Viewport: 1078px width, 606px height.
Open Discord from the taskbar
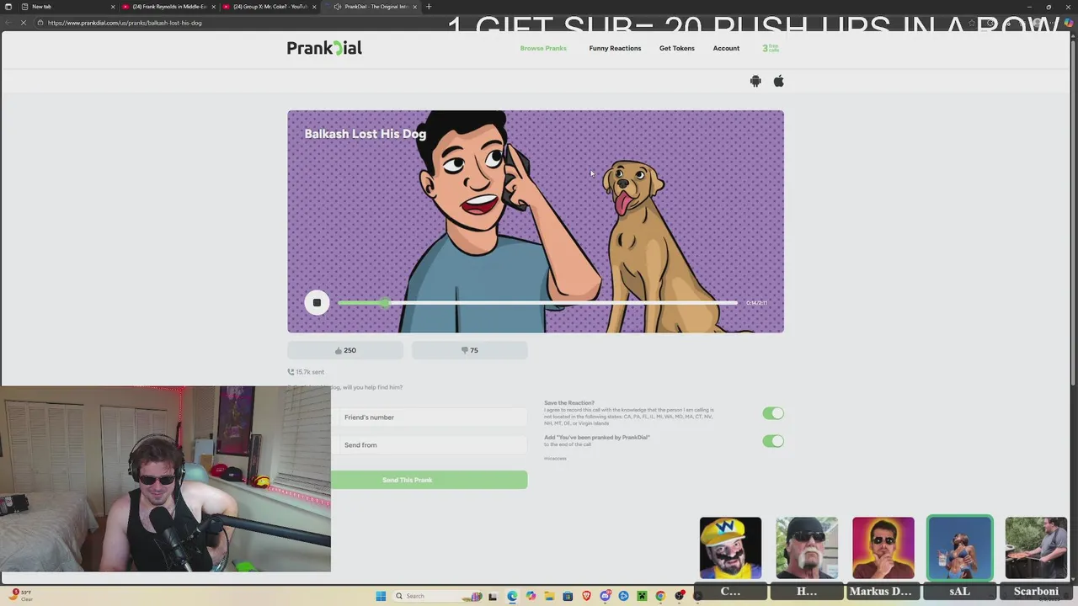(x=605, y=596)
